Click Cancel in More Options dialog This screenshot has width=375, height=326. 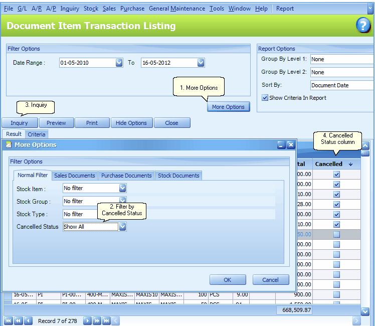pyautogui.click(x=271, y=279)
